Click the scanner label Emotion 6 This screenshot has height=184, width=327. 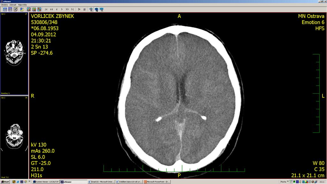tap(313, 22)
